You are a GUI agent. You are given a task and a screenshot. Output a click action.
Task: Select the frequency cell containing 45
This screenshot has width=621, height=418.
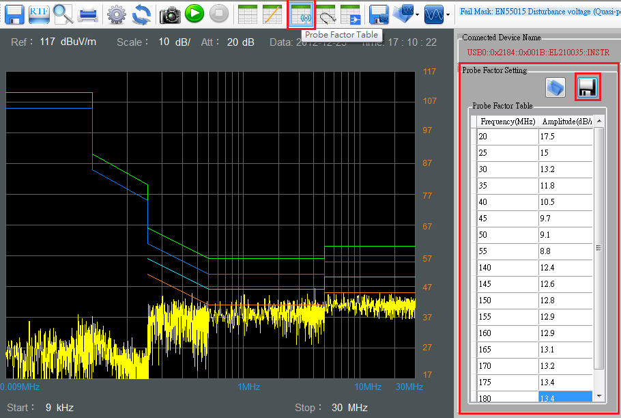point(508,219)
